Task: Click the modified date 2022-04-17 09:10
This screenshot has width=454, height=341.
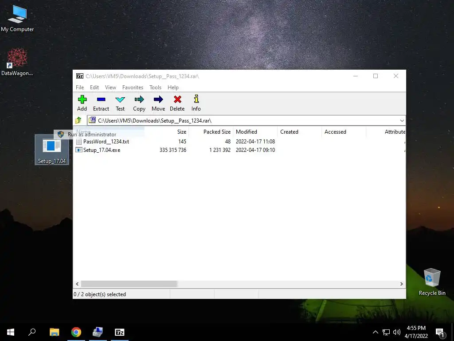Action: pyautogui.click(x=255, y=150)
